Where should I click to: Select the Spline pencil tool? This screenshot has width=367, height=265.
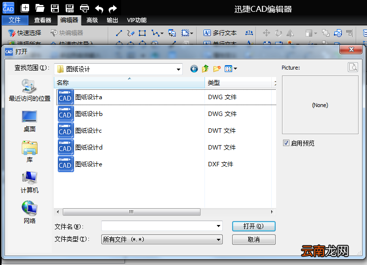(130, 33)
